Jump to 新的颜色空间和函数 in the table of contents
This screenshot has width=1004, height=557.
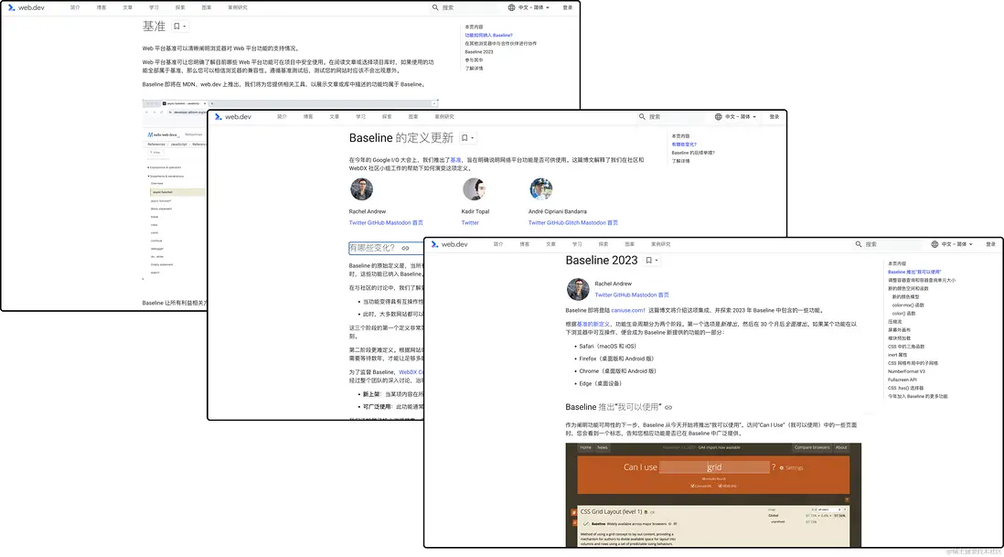pyautogui.click(x=908, y=289)
